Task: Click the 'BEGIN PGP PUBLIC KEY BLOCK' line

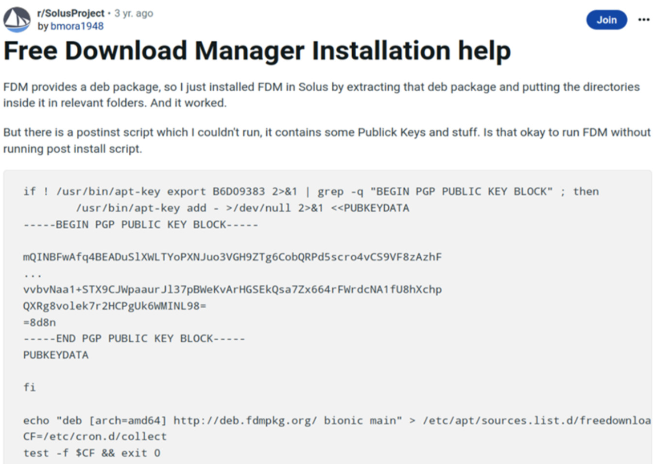Action: pyautogui.click(x=140, y=225)
